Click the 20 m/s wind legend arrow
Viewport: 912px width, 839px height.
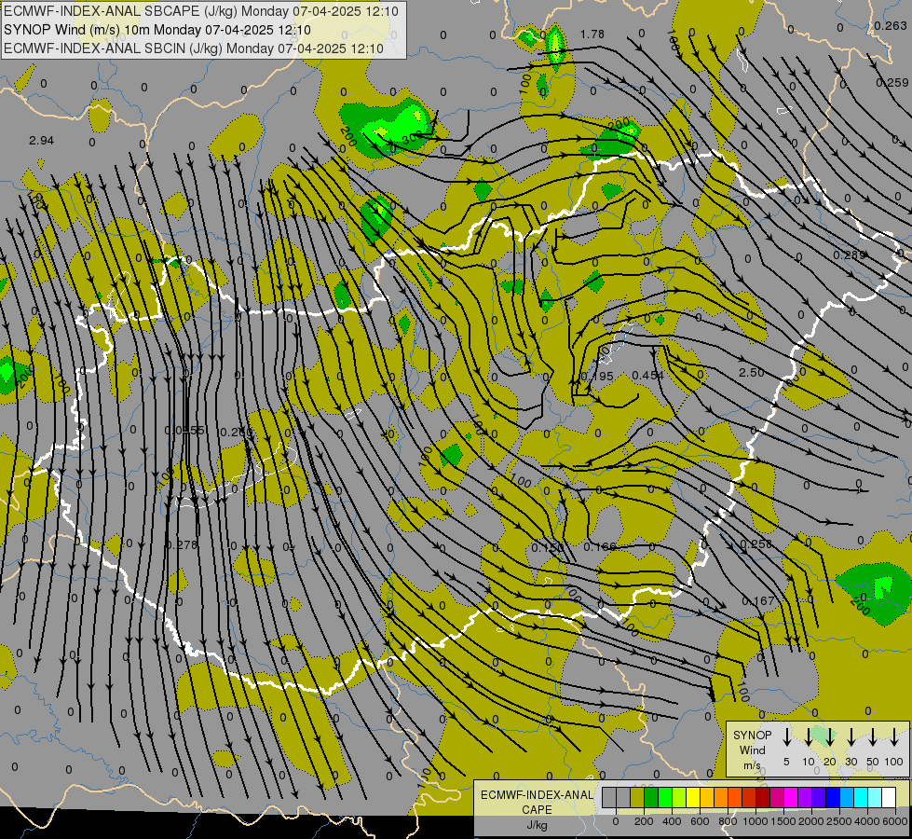[x=829, y=736]
